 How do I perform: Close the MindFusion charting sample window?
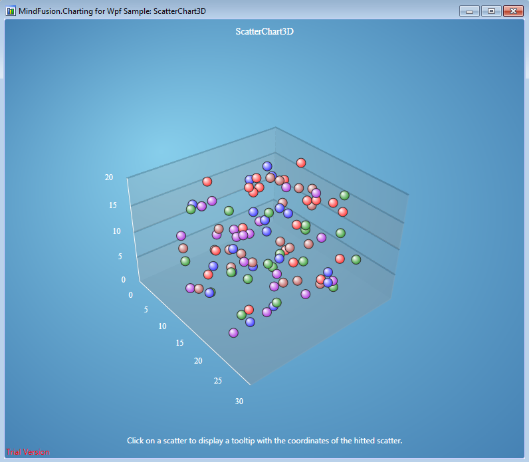(x=513, y=11)
